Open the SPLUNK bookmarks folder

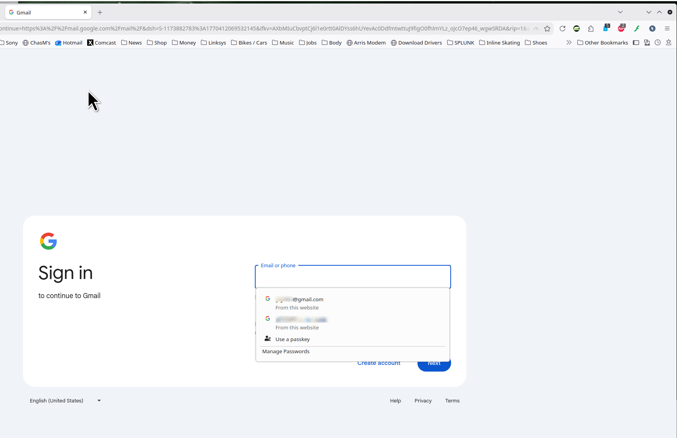click(x=460, y=43)
